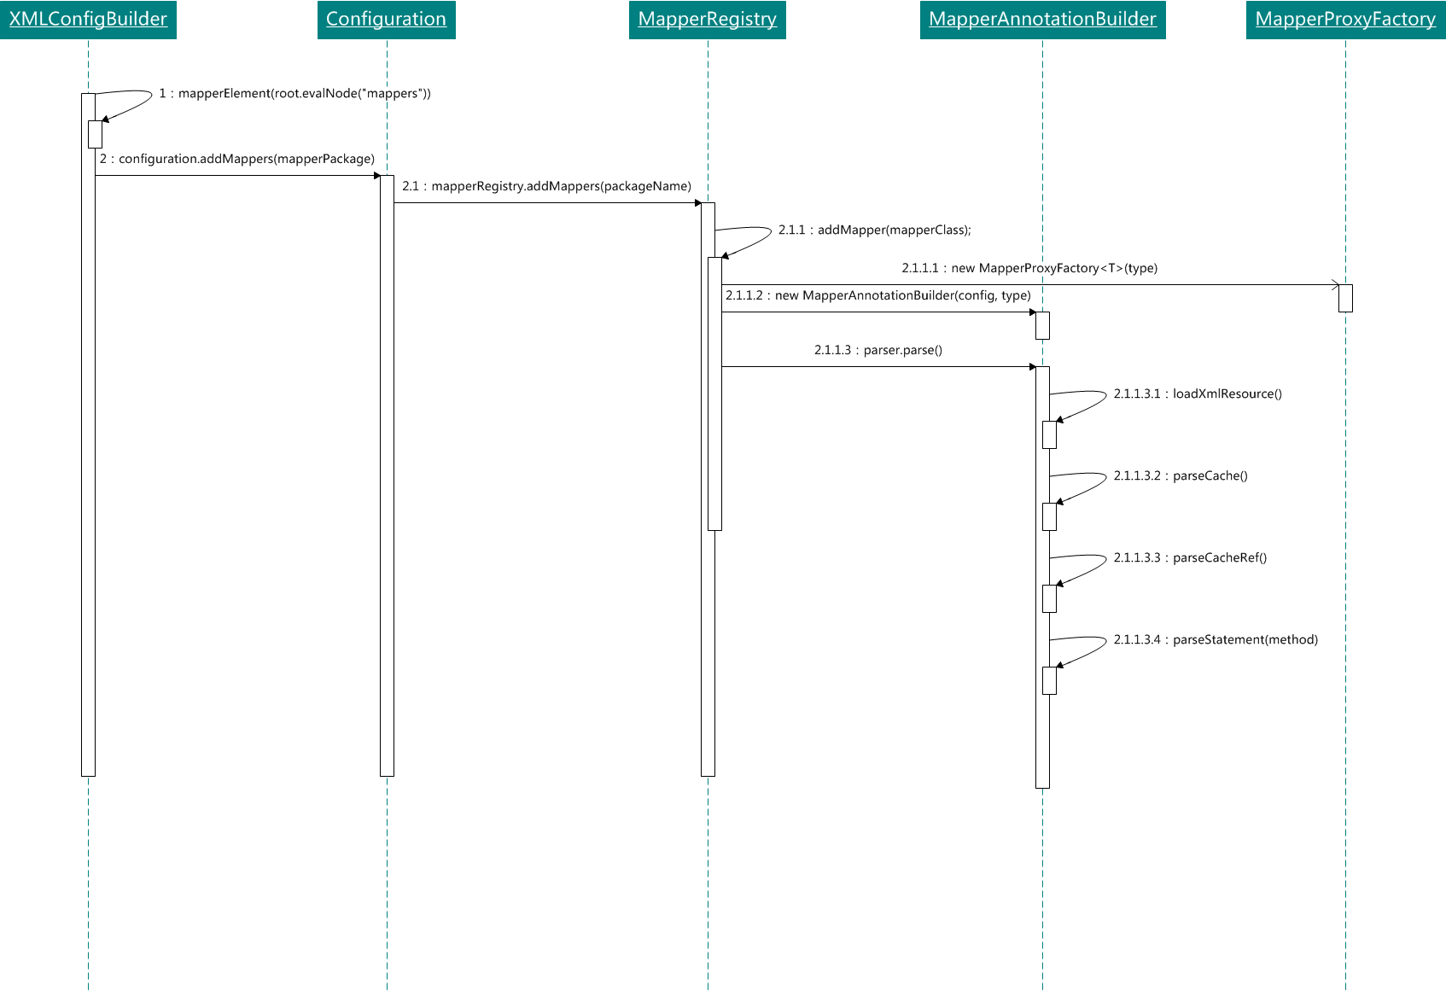Select the parseCache() self-call label

click(1181, 476)
